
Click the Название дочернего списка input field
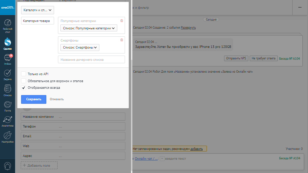pos(91,60)
